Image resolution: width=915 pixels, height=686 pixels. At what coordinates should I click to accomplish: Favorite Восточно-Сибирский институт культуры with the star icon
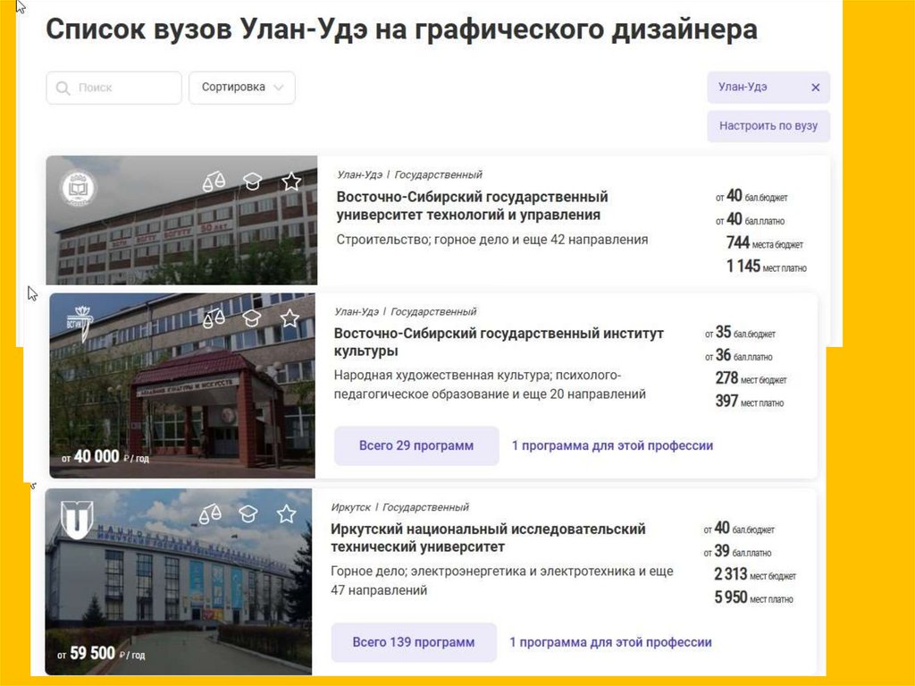point(290,318)
